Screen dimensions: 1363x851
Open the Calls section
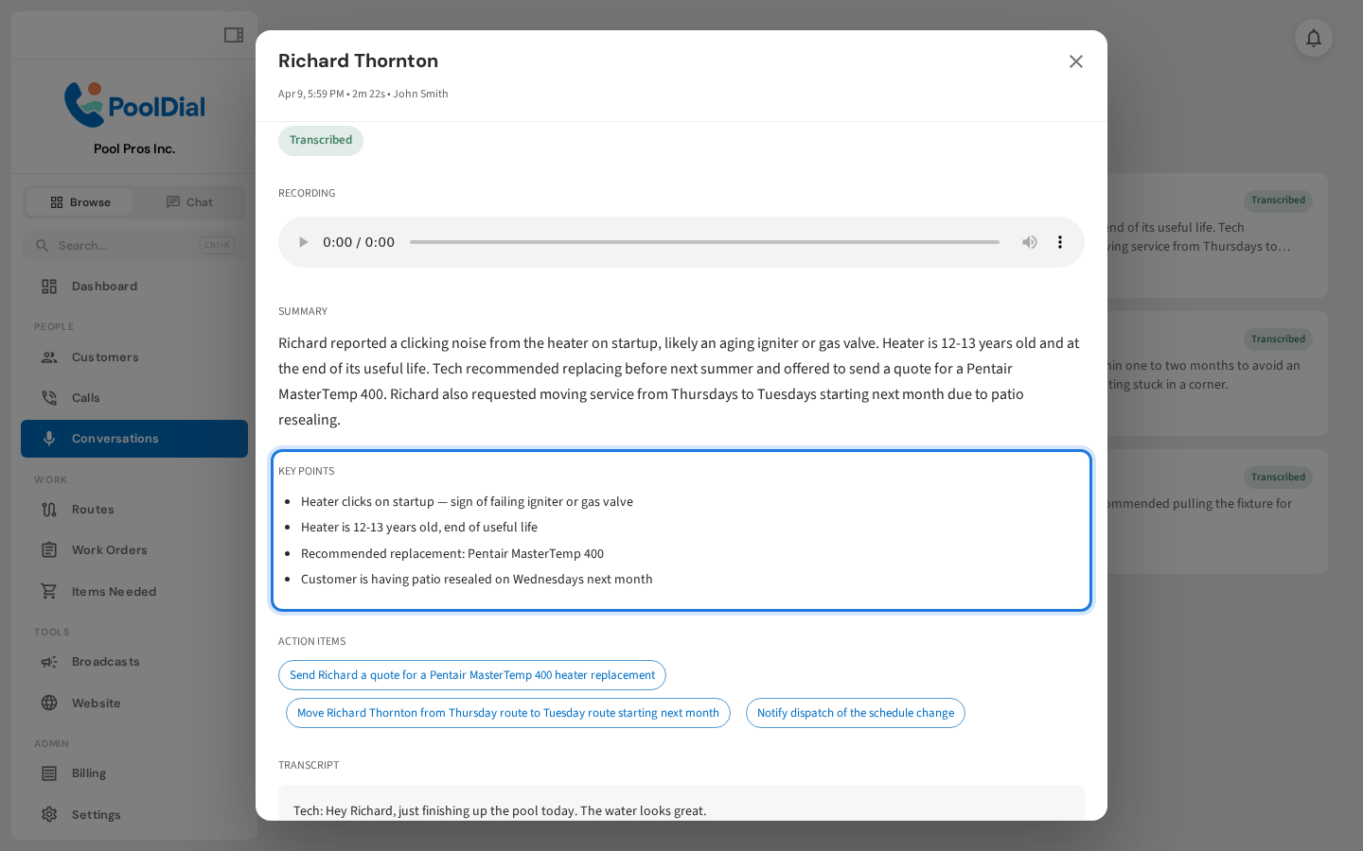[x=85, y=397]
